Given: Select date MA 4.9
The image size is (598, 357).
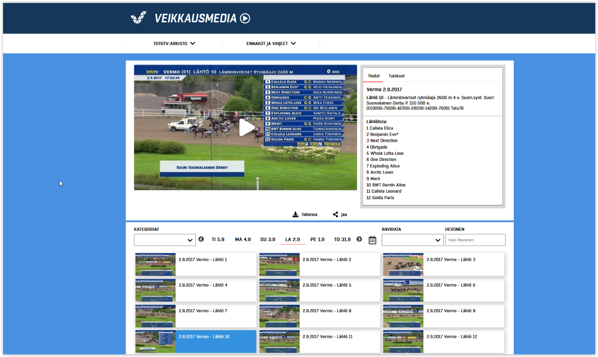Looking at the screenshot, I should tap(243, 240).
